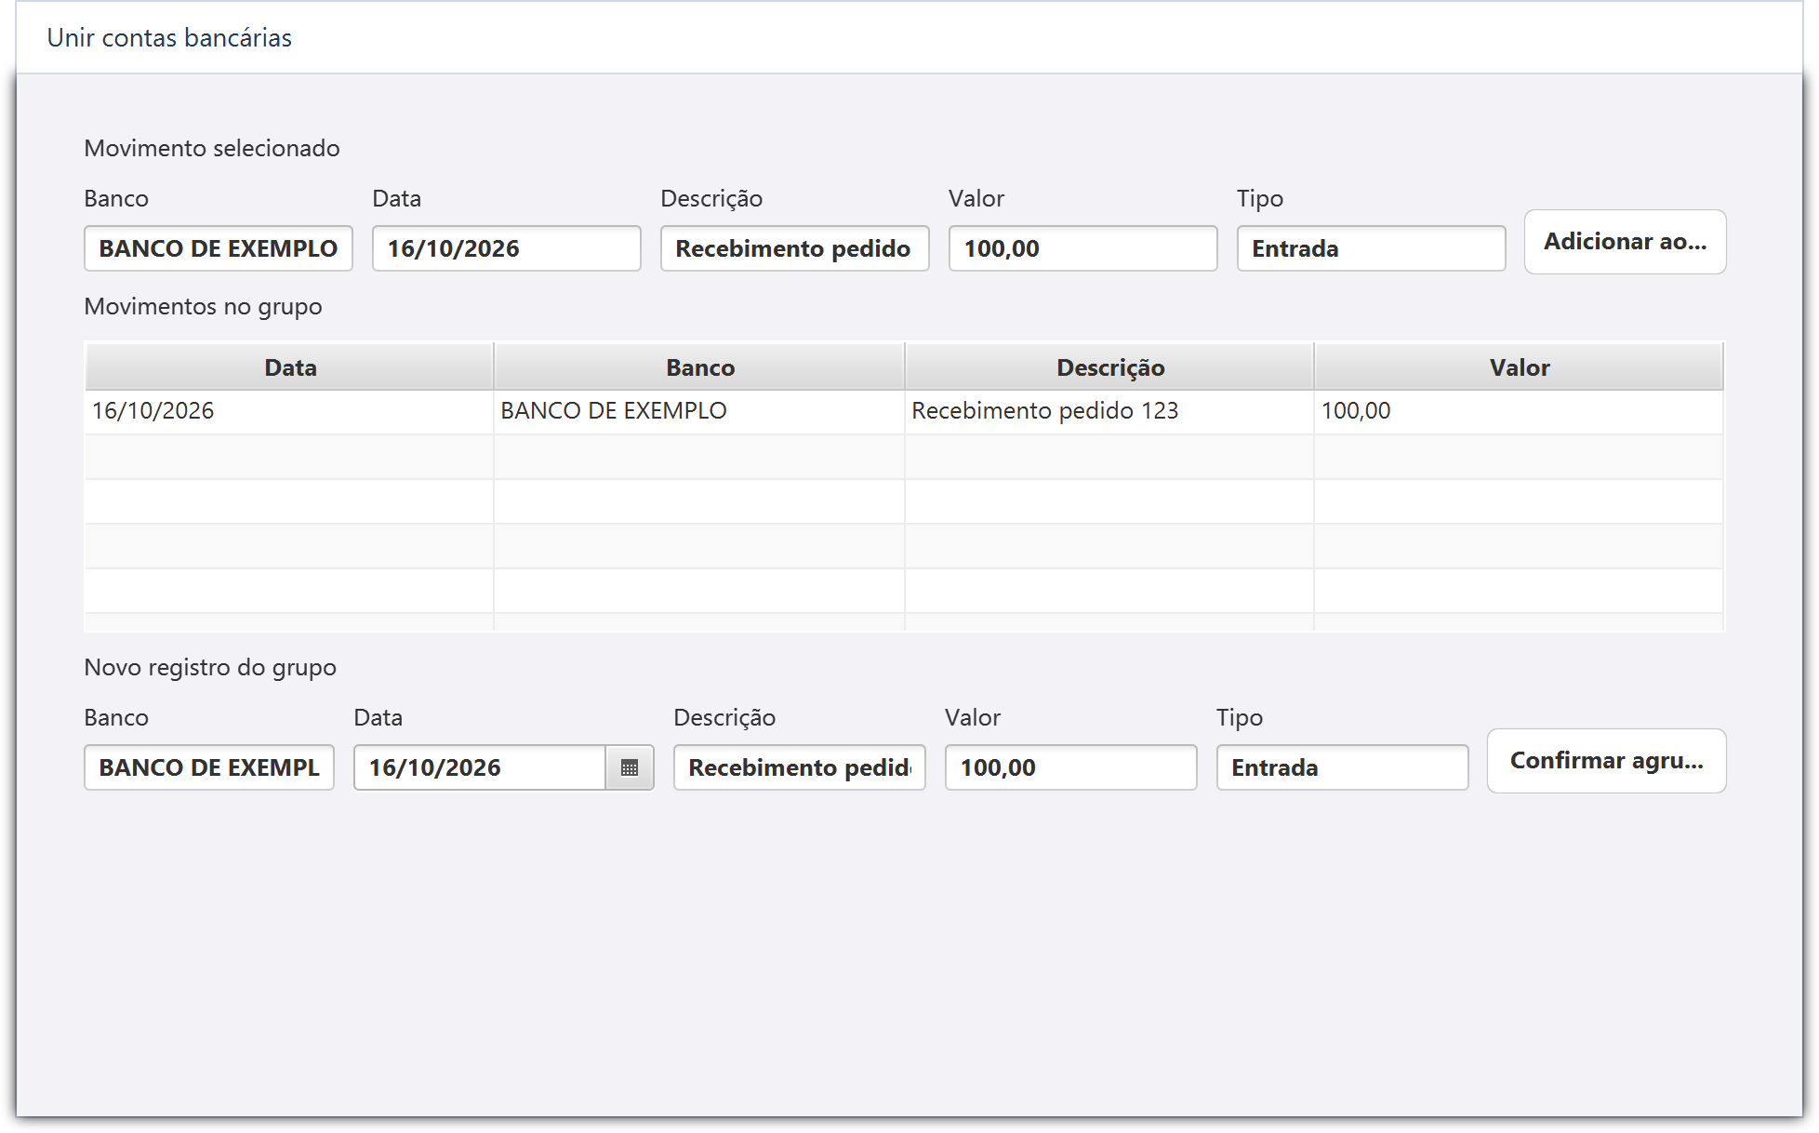Viewport: 1819px width, 1133px height.
Task: Click the 'Movimento selecionado' section label
Action: [x=212, y=149]
